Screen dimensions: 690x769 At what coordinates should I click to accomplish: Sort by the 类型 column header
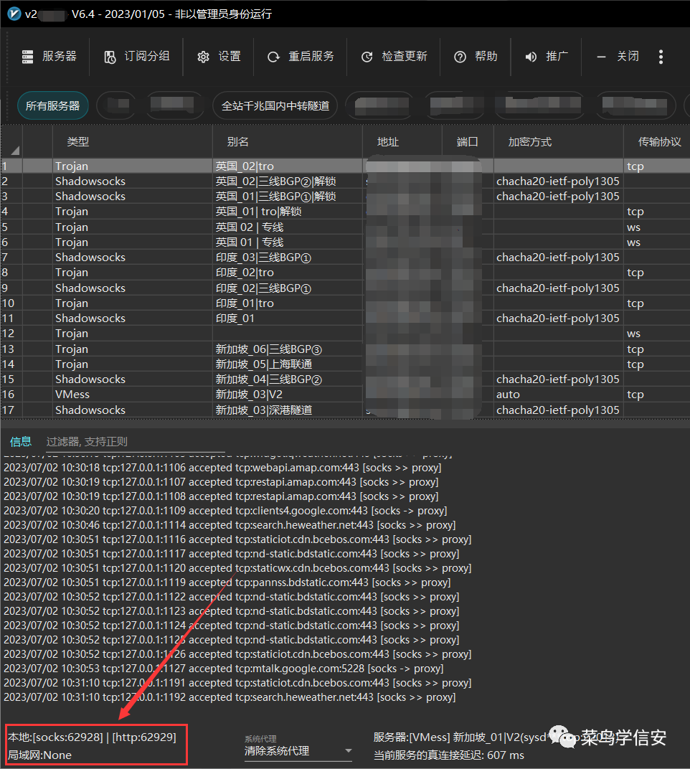[x=78, y=142]
